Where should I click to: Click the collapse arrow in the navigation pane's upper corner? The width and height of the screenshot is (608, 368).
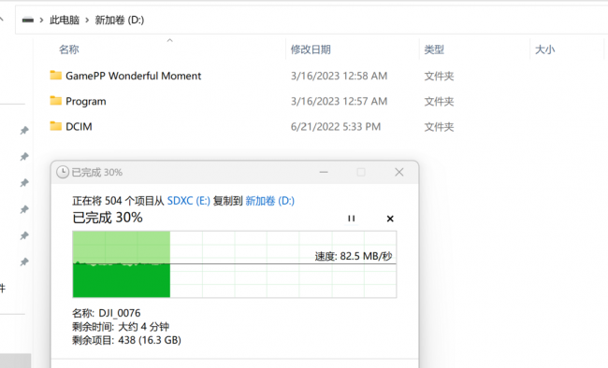click(2, 18)
